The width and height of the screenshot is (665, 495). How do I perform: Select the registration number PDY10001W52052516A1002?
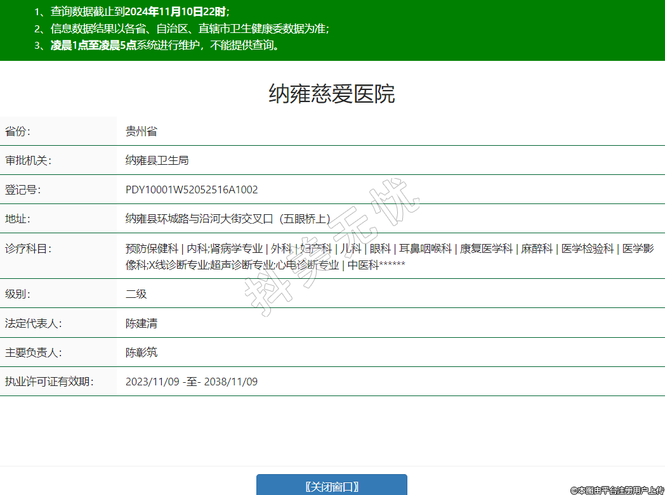pyautogui.click(x=192, y=190)
